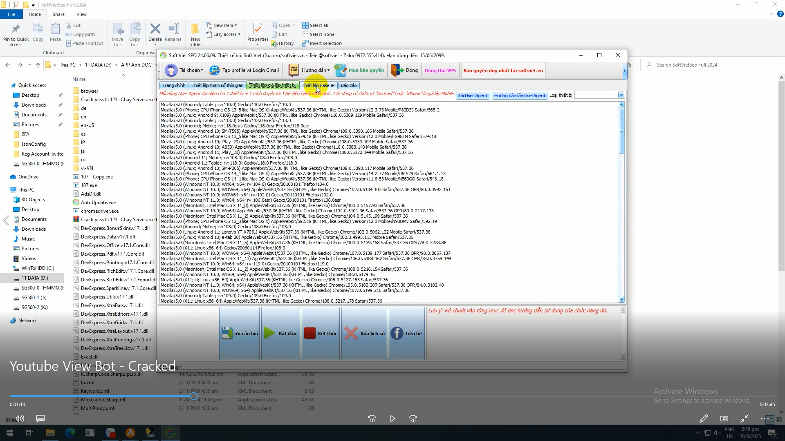The width and height of the screenshot is (785, 441).
Task: Play the video with the play button
Action: click(392, 419)
